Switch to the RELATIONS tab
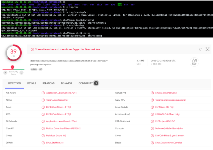The height and width of the screenshot is (150, 213). click(x=48, y=83)
